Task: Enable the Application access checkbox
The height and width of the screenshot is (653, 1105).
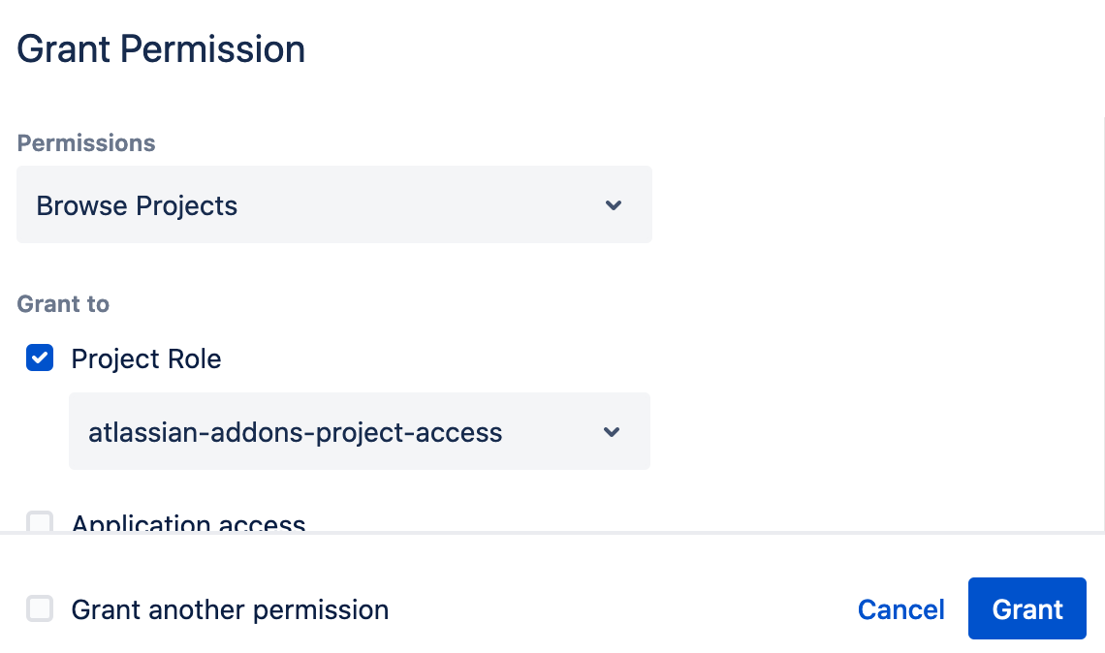Action: (39, 523)
